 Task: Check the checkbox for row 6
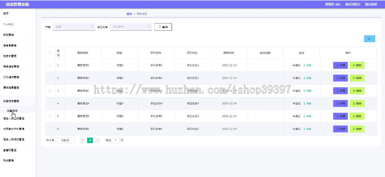(50, 129)
